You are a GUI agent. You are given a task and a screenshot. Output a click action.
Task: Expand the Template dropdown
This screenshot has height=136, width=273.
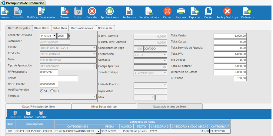click(x=94, y=97)
